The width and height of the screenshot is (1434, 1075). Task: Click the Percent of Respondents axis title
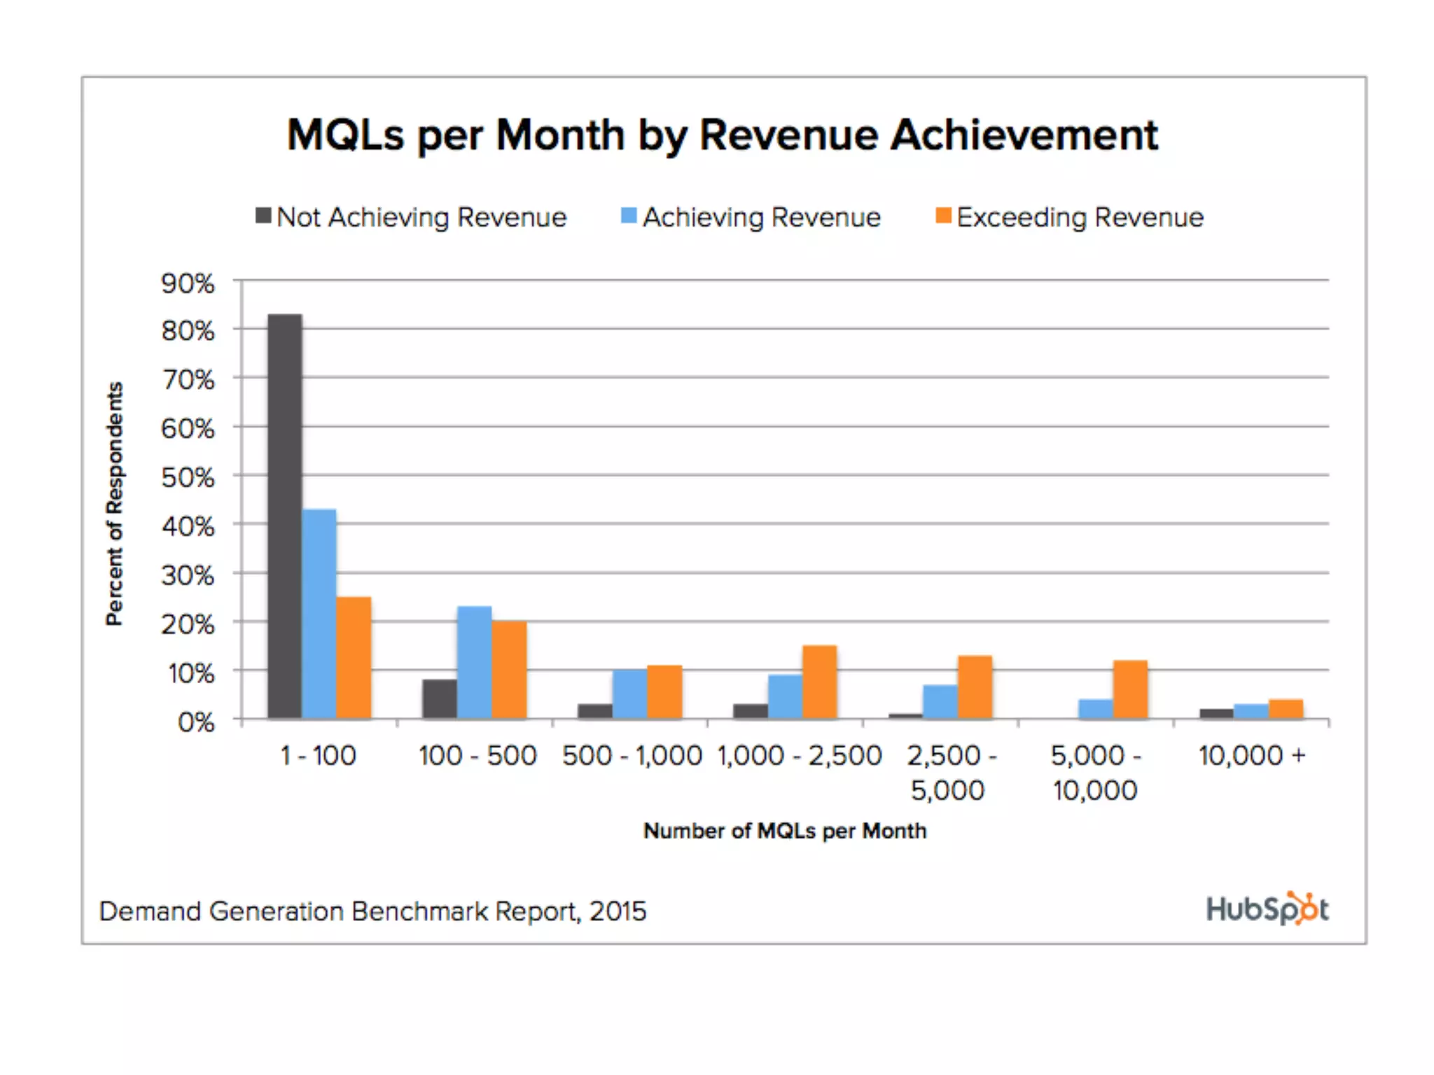115,504
